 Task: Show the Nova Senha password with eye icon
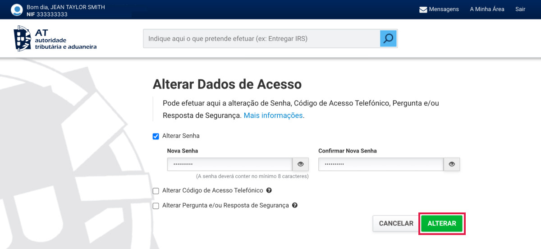[300, 164]
